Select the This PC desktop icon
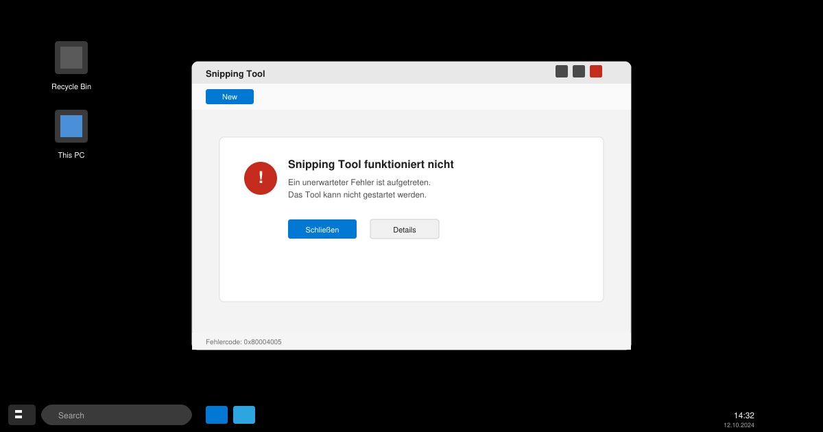Screen dimensions: 823x432 coord(71,126)
